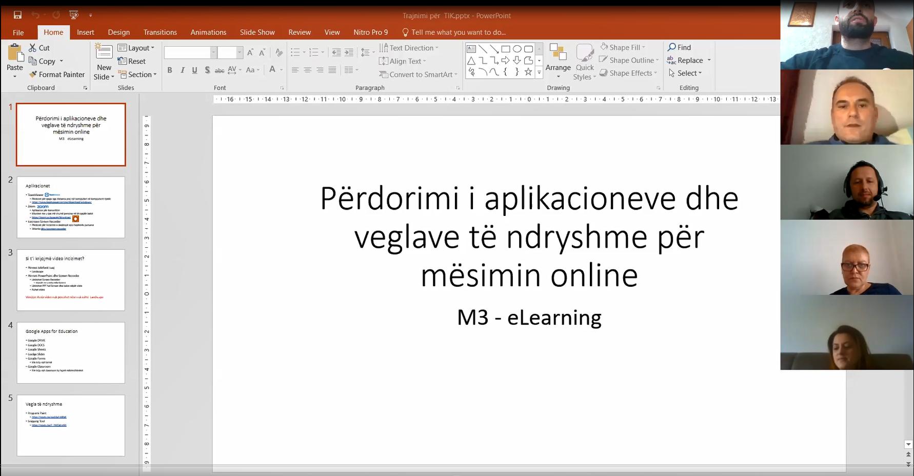914x476 pixels.
Task: Select the star shape in shapes gallery
Action: 528,72
